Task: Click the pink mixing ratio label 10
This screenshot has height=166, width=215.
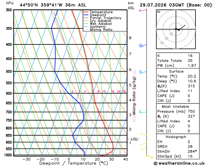Action: 104,91
